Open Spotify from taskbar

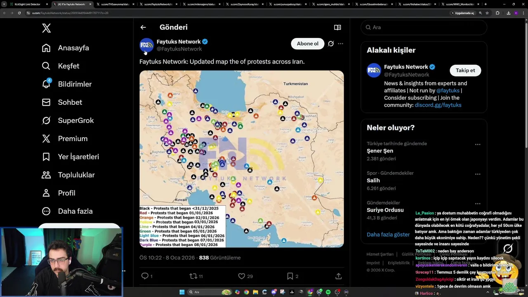point(328,292)
